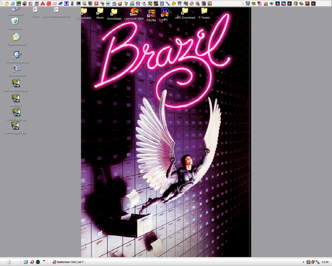Launch the FileZilla shortcut
Image resolution: width=332 pixels, height=266 pixels.
coord(151,15)
